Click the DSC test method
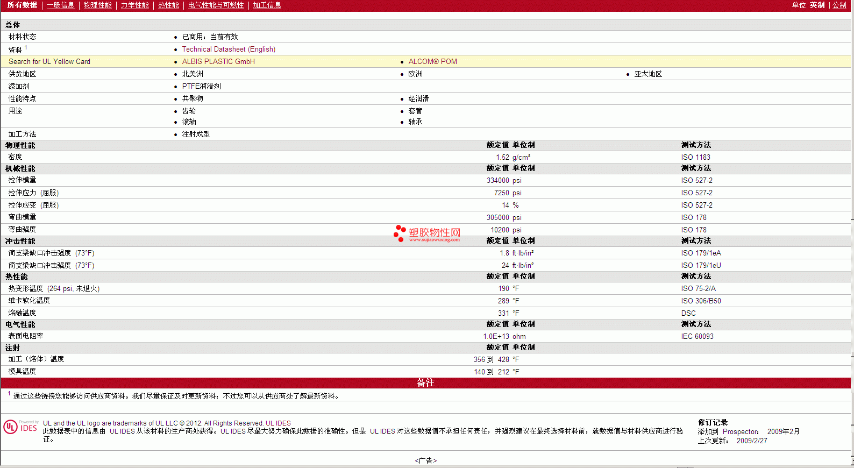Viewport: 854px width, 468px height. [688, 313]
